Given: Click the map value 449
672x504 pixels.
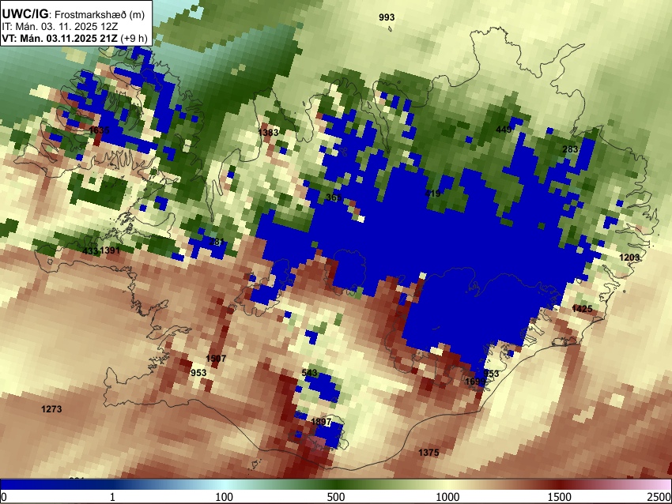Looking at the screenshot, I should pos(504,130).
